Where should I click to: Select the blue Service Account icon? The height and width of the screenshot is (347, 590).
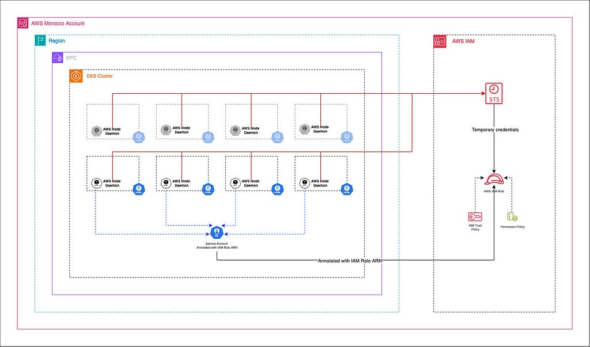(217, 232)
